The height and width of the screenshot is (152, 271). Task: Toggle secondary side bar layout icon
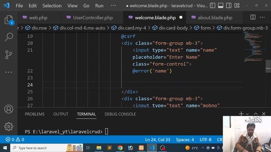click(x=229, y=5)
